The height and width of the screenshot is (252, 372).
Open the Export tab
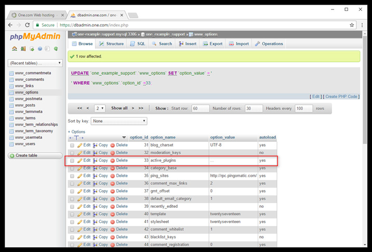pos(212,44)
